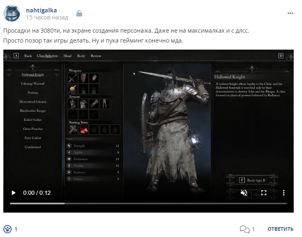Open video more options menu
Screen dimensions: 302x237
point(283,193)
